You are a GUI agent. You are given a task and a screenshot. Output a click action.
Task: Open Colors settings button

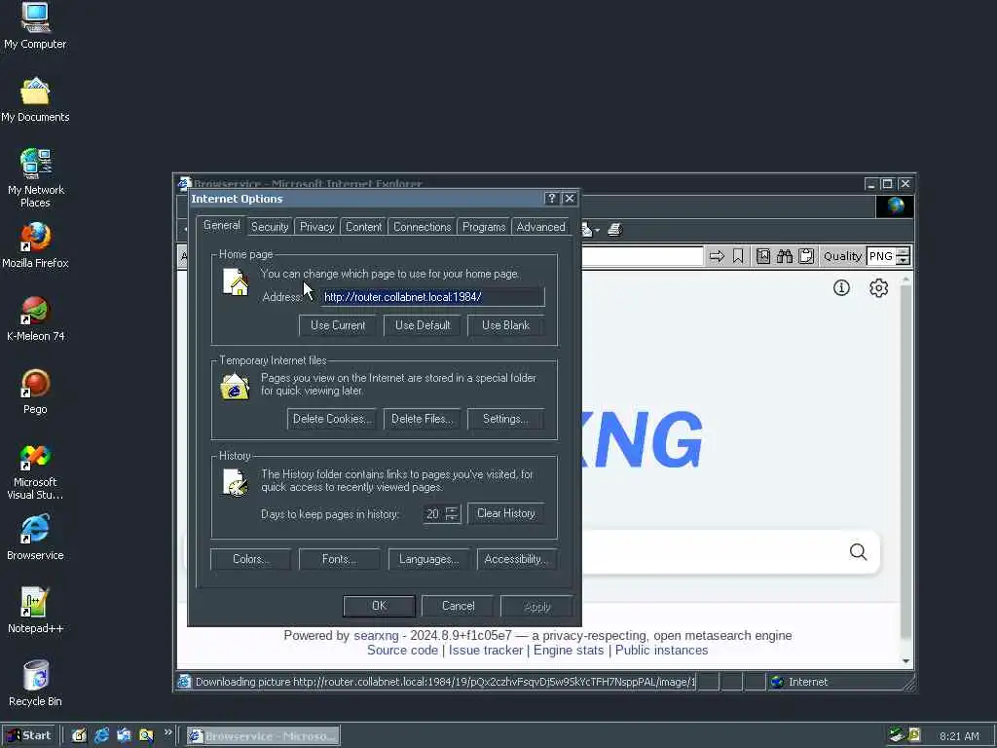(250, 559)
